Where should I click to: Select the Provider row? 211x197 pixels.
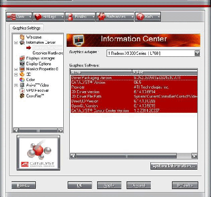coord(134,87)
